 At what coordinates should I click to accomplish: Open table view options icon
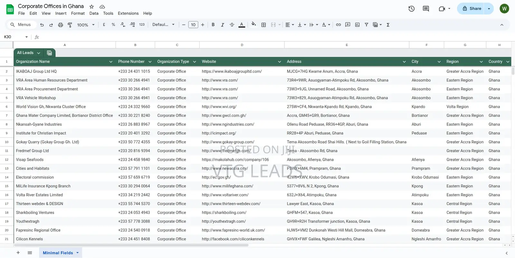377,25
